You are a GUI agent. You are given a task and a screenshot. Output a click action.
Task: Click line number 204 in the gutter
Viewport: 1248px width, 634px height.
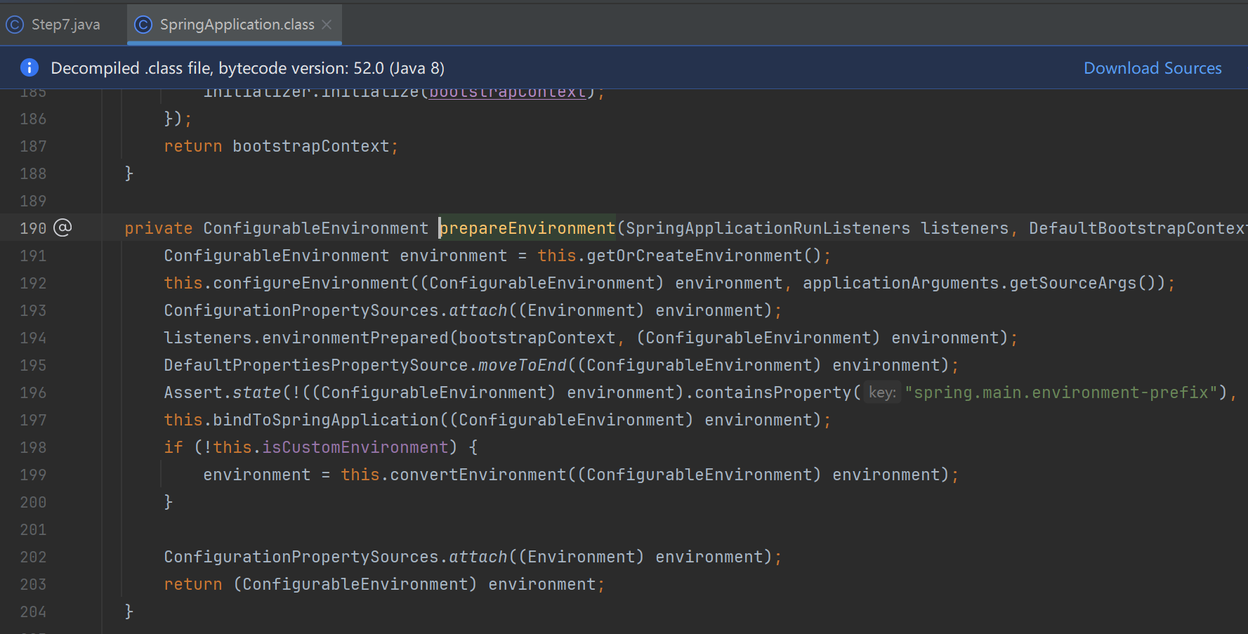33,612
